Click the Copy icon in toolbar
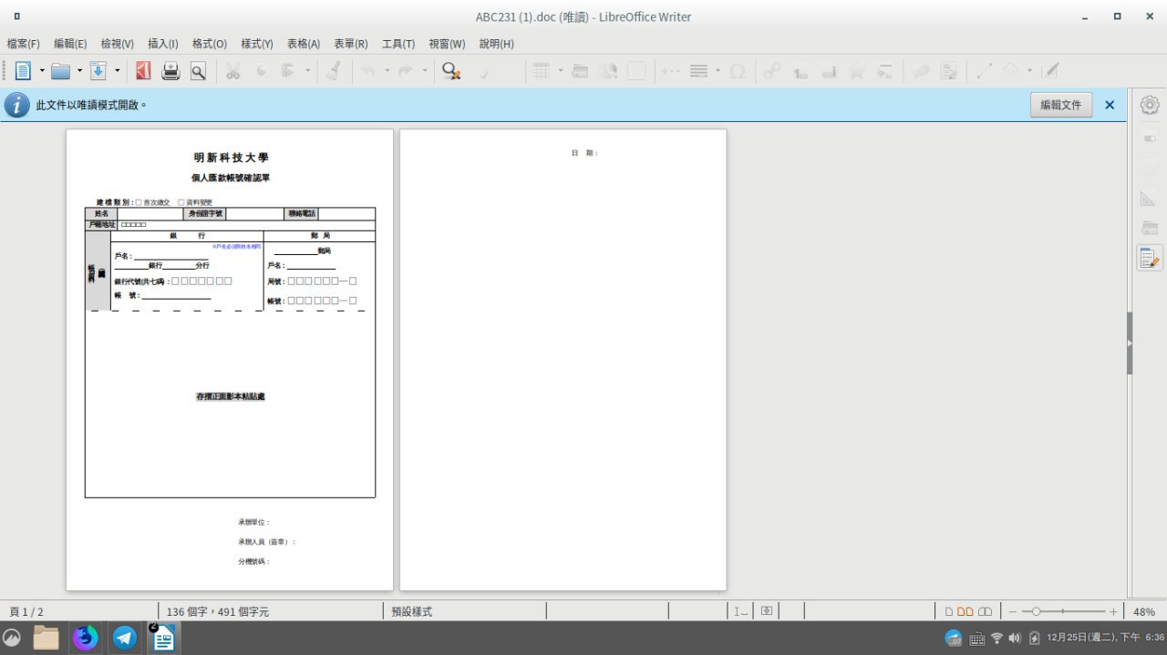This screenshot has height=655, width=1167. pos(261,71)
